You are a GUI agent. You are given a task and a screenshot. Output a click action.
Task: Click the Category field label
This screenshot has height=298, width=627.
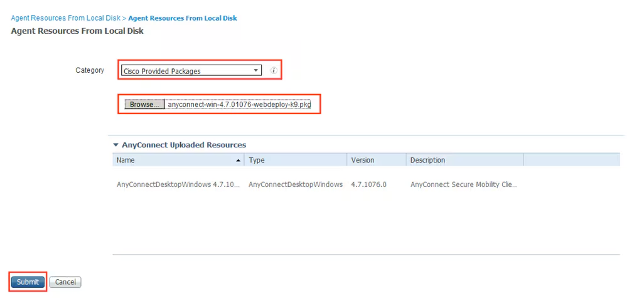pos(90,70)
